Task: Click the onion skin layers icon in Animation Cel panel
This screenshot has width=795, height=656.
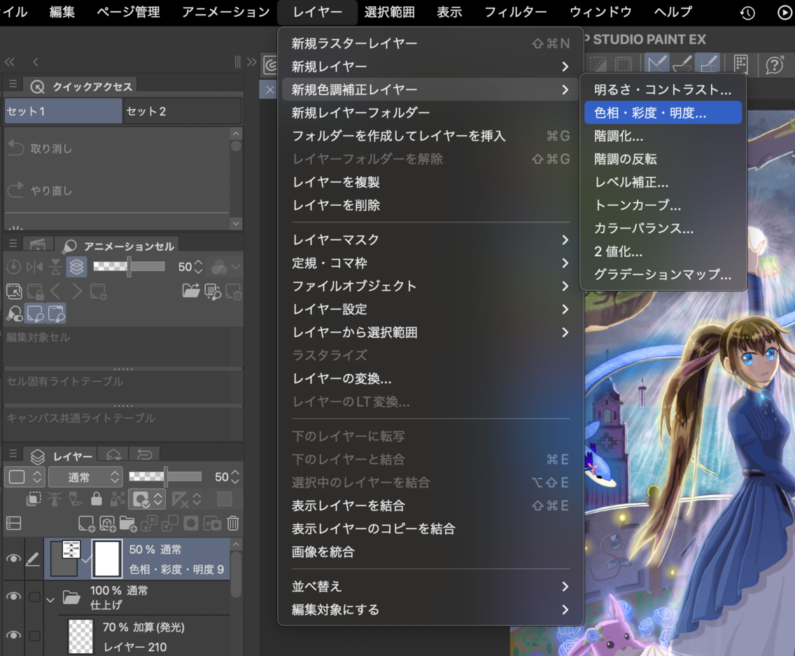Action: (76, 267)
